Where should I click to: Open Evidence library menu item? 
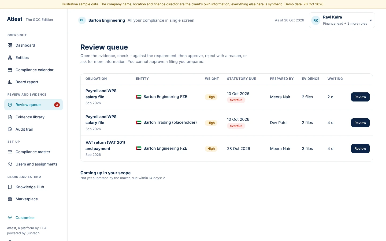34,117
